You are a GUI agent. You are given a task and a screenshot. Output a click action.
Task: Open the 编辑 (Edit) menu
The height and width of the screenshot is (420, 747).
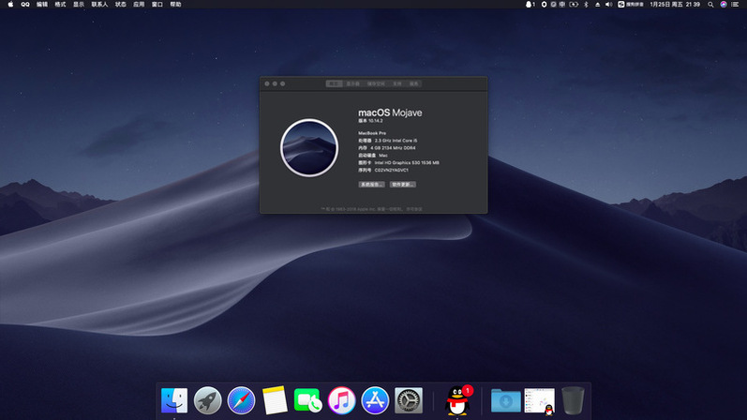click(x=42, y=5)
